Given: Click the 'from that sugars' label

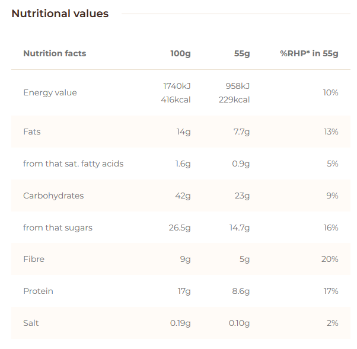Looking at the screenshot, I should 58,228.
